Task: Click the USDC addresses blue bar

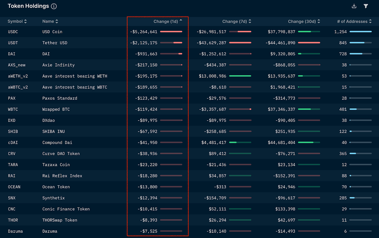Action: tap(361, 32)
